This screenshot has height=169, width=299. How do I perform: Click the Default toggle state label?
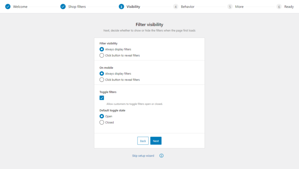[112, 110]
